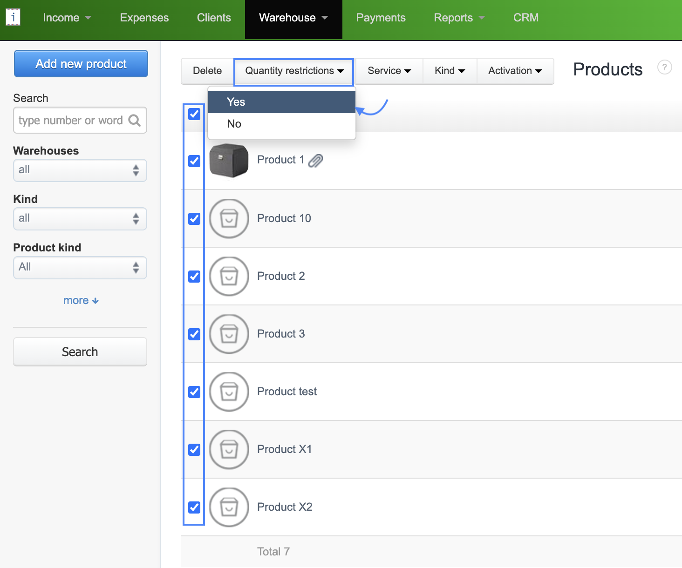
Task: Click the Product 10 placeholder basket icon
Action: (229, 218)
